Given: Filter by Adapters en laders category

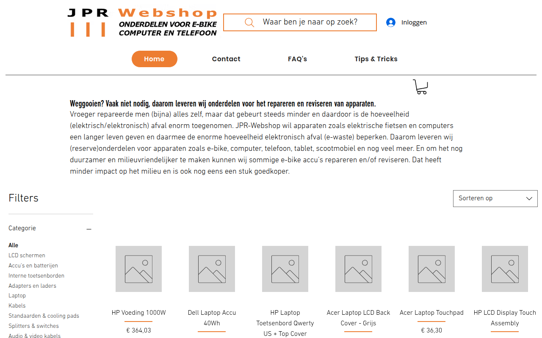Looking at the screenshot, I should tap(32, 286).
